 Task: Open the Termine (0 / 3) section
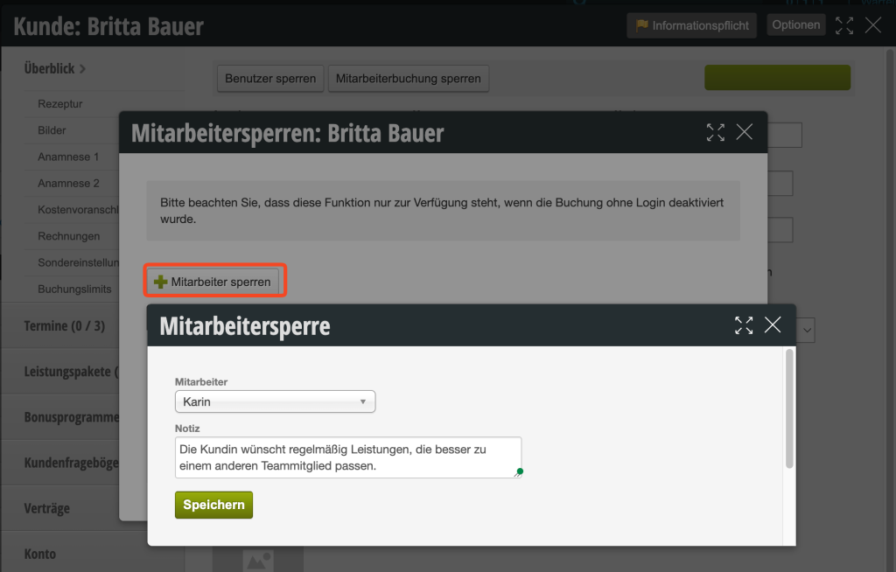(64, 325)
